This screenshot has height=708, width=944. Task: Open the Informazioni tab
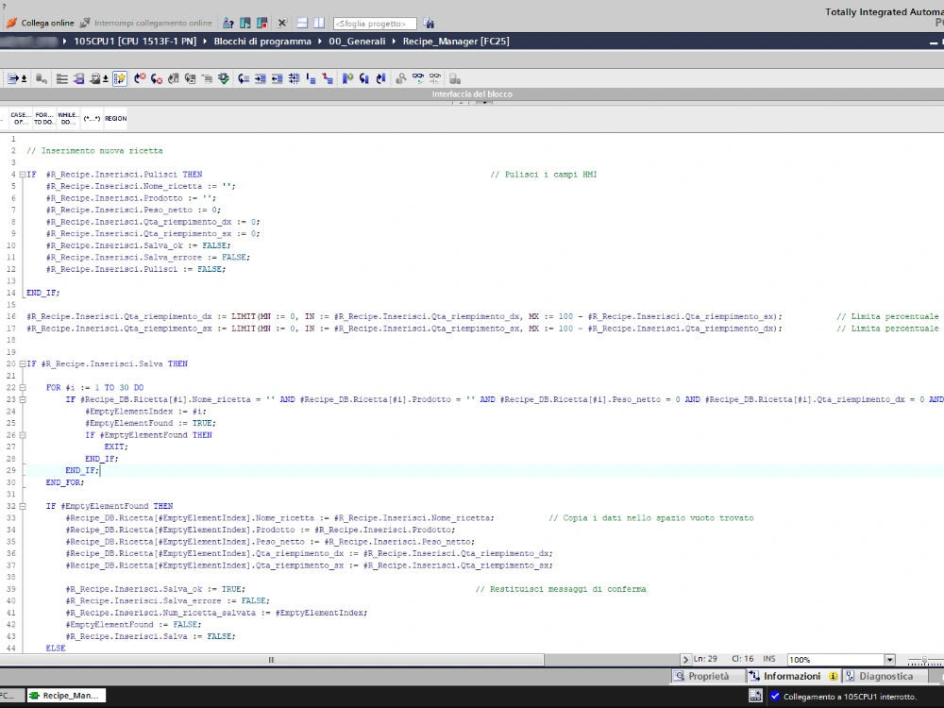(792, 676)
